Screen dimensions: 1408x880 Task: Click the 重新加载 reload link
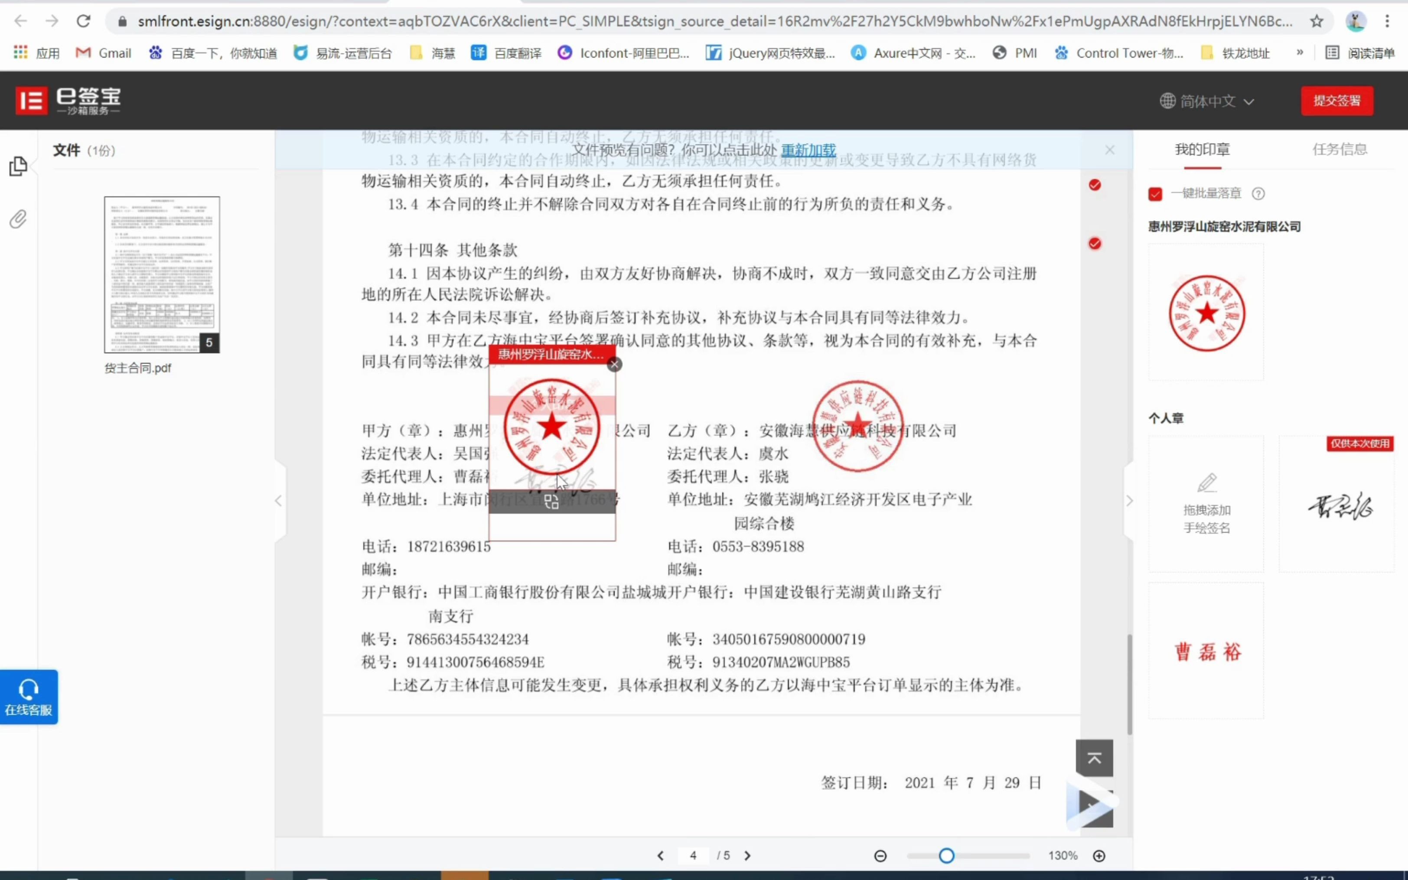tap(808, 150)
